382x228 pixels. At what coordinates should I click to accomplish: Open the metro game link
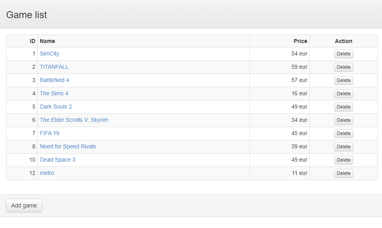tap(47, 173)
